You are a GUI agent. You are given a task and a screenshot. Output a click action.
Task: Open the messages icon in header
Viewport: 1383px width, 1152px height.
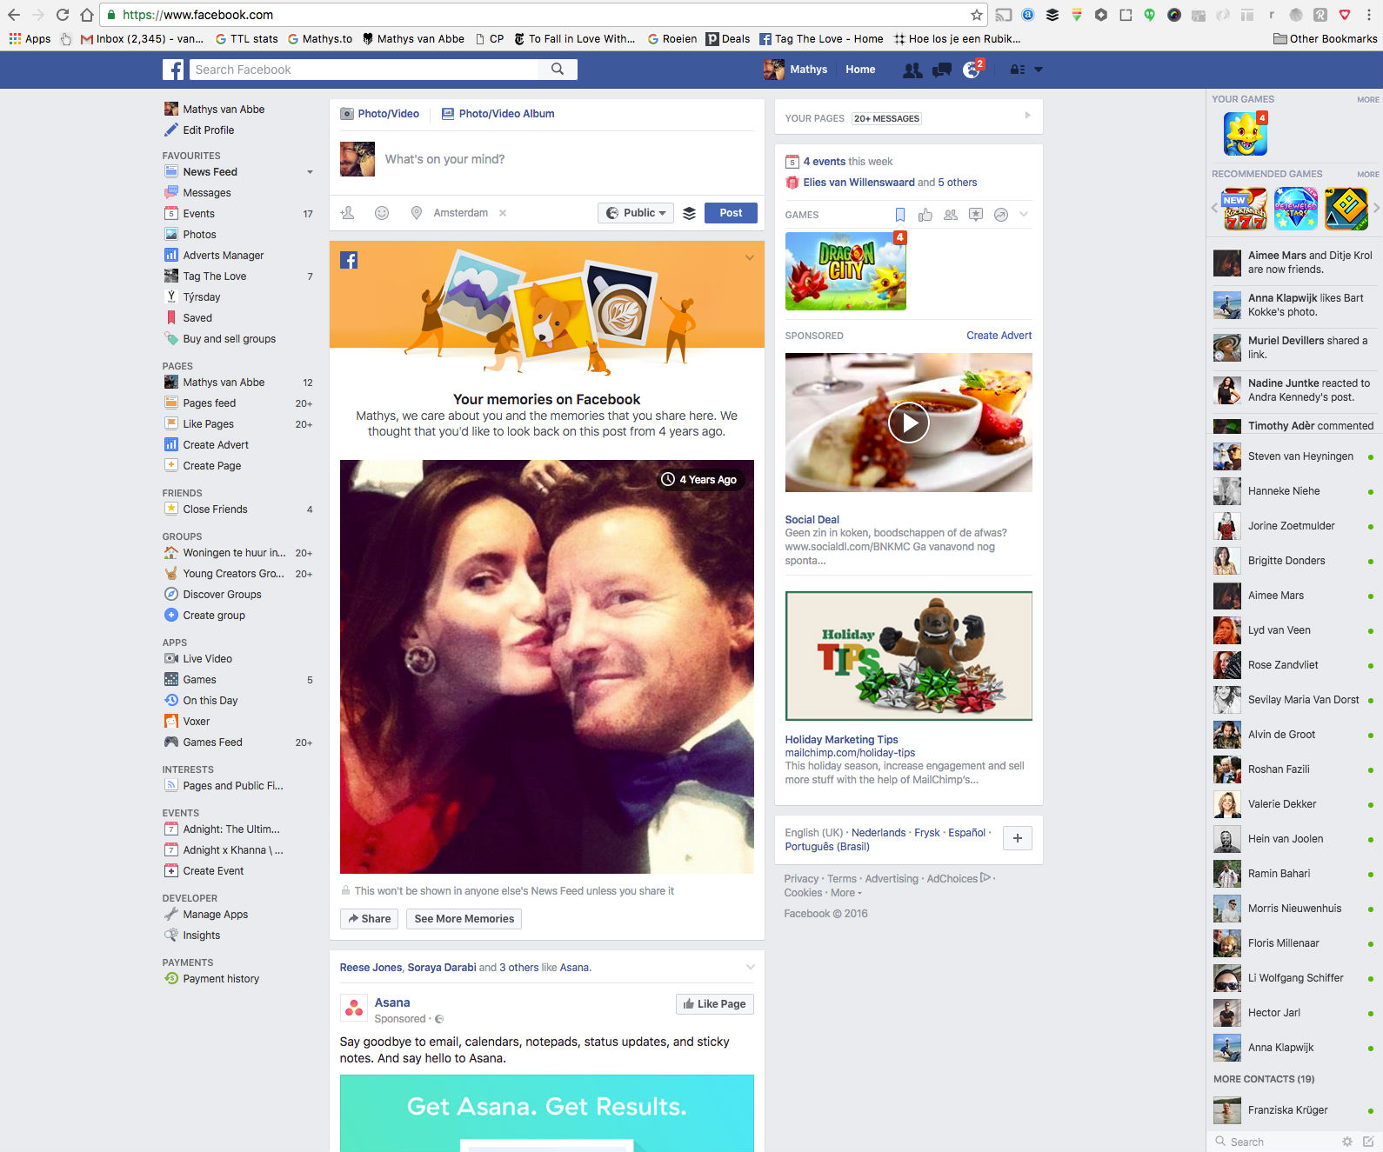click(x=941, y=70)
